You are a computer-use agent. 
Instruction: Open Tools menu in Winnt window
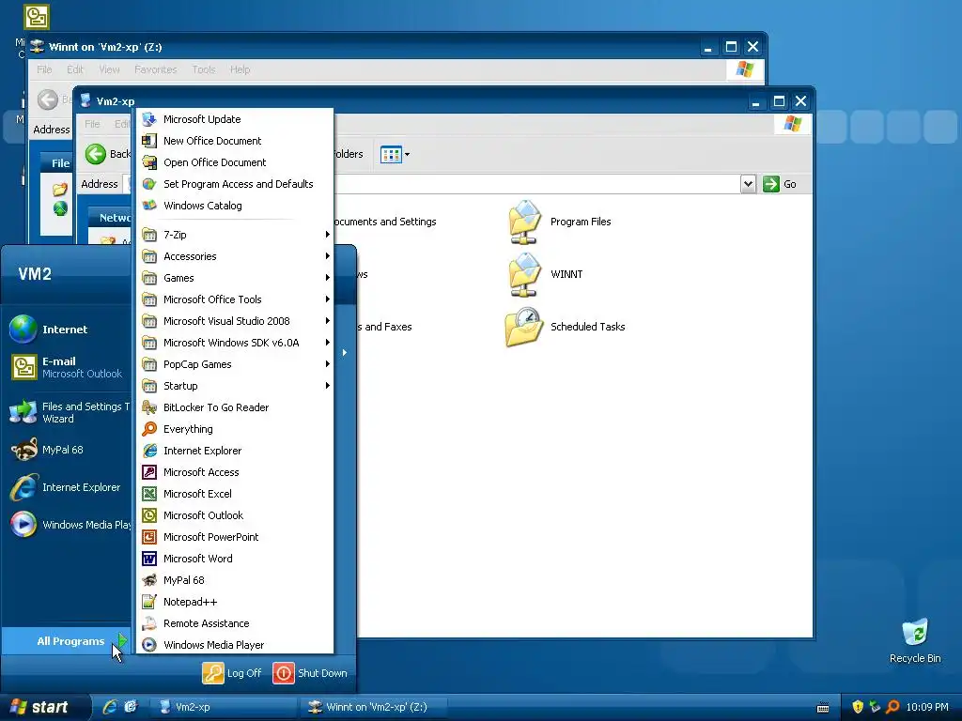(203, 69)
